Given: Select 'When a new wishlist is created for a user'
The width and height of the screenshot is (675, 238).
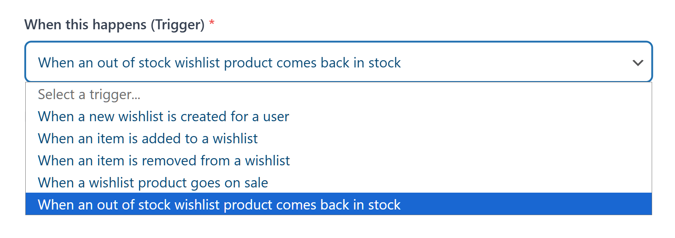Looking at the screenshot, I should pyautogui.click(x=163, y=116).
